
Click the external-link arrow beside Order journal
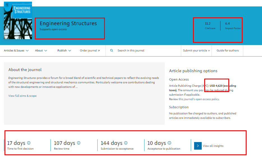[99, 51]
